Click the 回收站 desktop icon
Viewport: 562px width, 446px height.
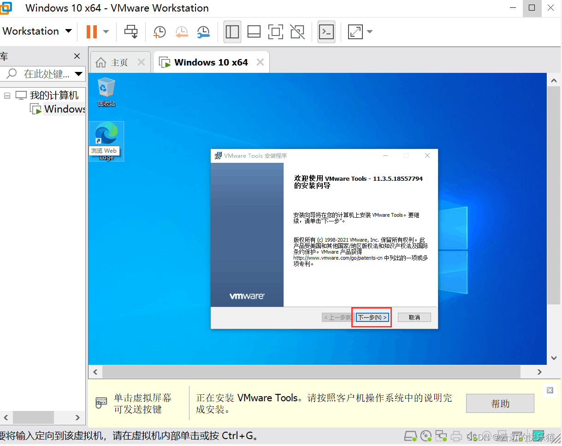(106, 92)
